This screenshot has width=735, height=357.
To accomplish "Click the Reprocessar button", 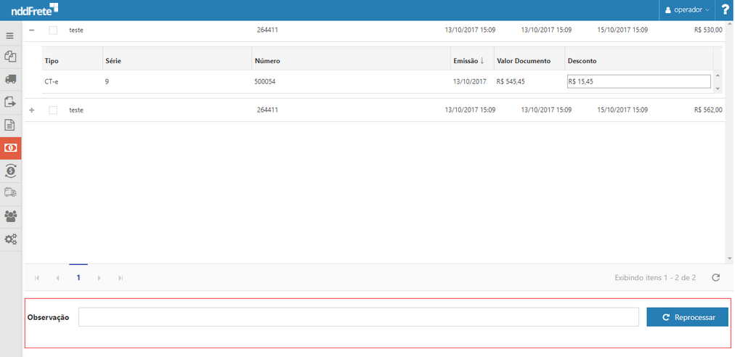I will (687, 317).
